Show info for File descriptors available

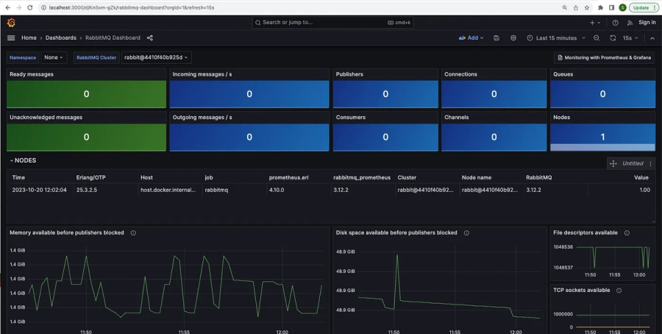[x=627, y=232]
